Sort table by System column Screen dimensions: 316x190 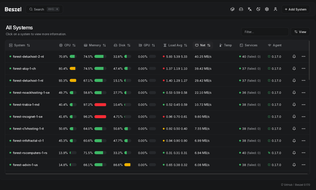pyautogui.click(x=19, y=45)
